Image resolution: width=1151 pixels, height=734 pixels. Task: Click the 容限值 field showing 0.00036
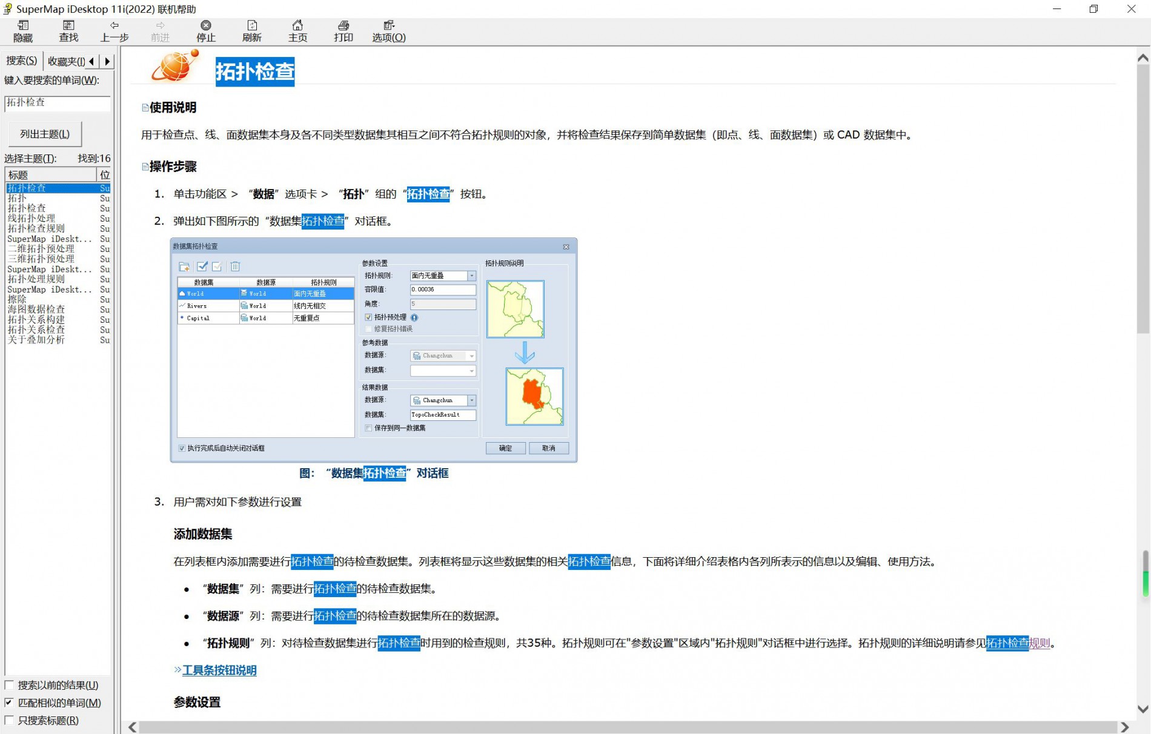click(x=443, y=289)
